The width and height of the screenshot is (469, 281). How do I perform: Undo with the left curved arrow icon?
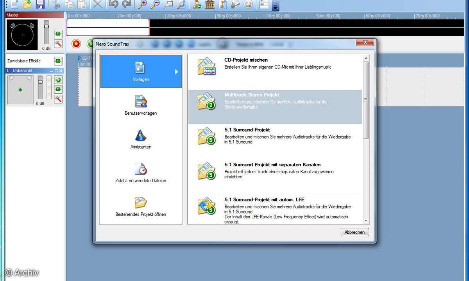(x=113, y=4)
